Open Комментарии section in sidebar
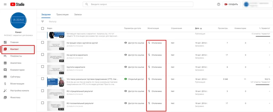 point(17,70)
